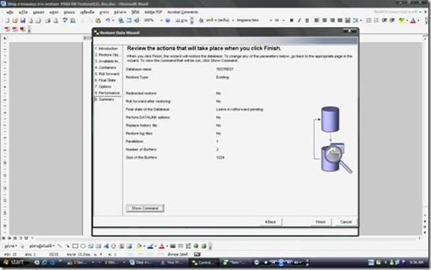
Task: Click the Back button in wizard
Action: 270,222
